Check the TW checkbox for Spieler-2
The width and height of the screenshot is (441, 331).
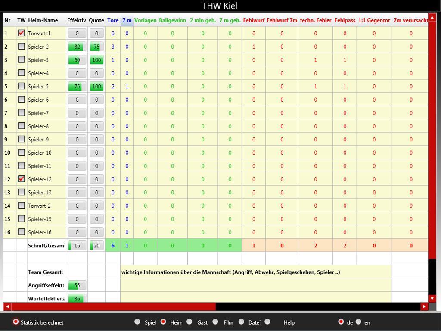(22, 47)
